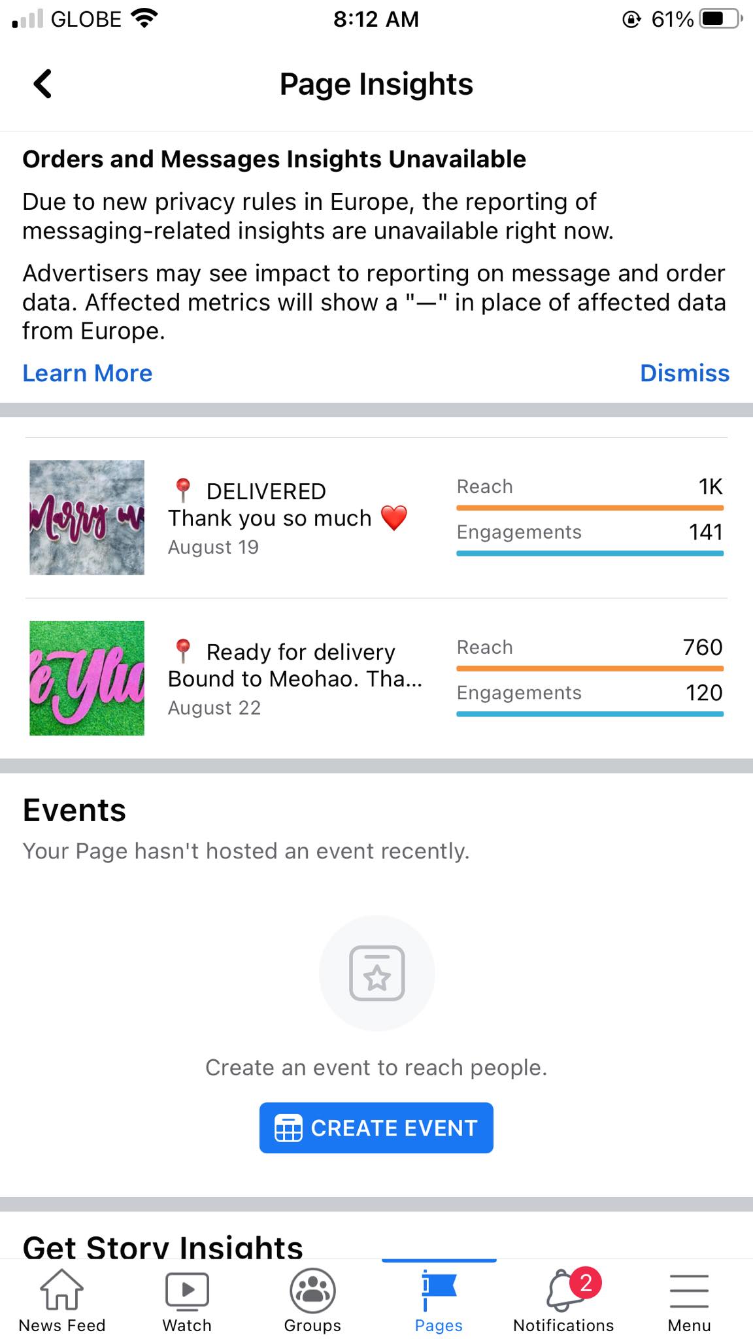Tap the orange Reach bar showing 760
This screenshot has height=1339, width=753.
pyautogui.click(x=590, y=668)
